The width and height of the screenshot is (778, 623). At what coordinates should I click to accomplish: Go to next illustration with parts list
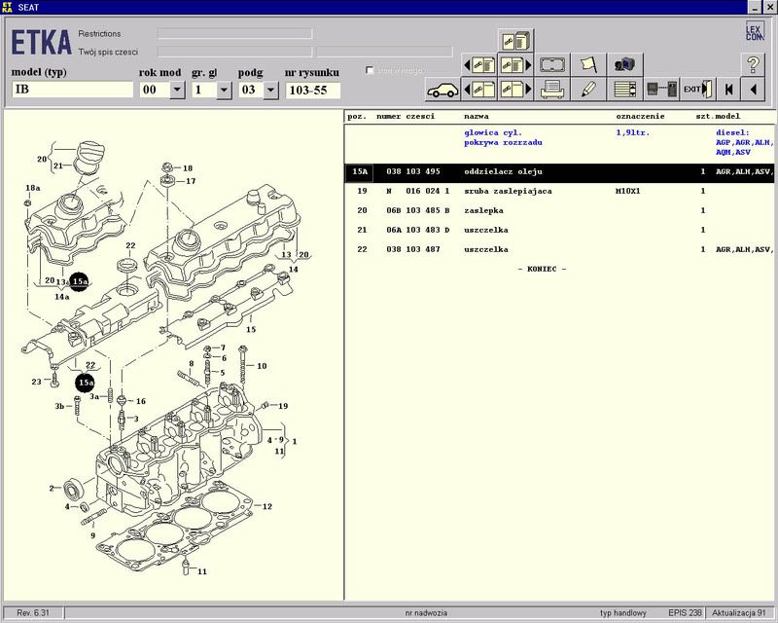pos(515,64)
